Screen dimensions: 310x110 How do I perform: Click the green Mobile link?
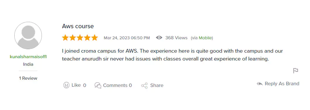coord(205,38)
